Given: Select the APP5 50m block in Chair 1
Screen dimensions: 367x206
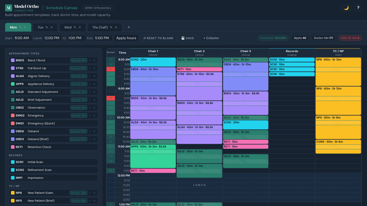Looking at the screenshot, I should pyautogui.click(x=153, y=156).
